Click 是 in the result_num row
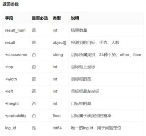 pyautogui.click(x=34, y=30)
